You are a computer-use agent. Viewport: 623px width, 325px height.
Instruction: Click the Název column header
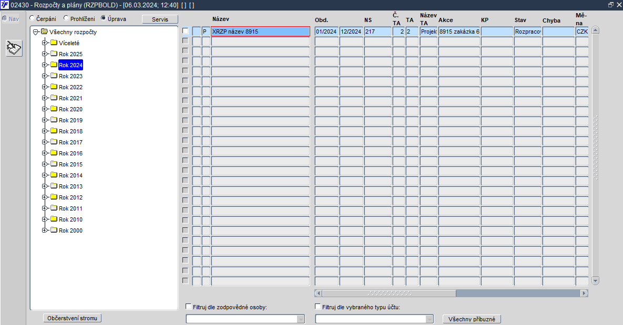(x=220, y=19)
